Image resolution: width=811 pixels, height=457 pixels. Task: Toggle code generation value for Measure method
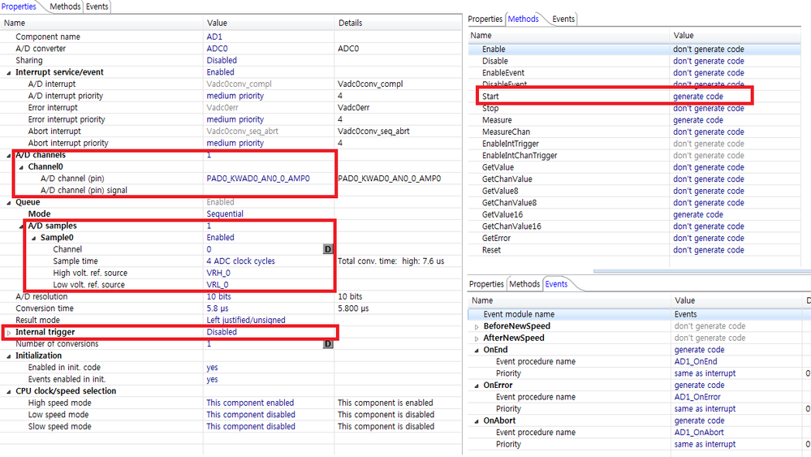click(x=697, y=120)
